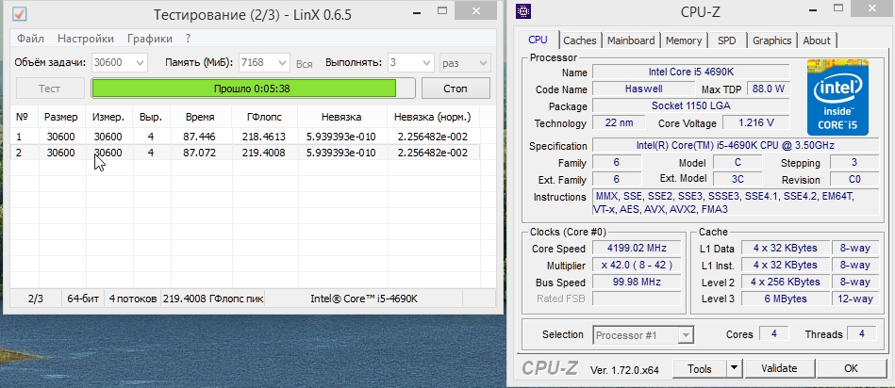
Task: Click the Tools dropdown arrow in CPU-Z
Action: tap(735, 368)
